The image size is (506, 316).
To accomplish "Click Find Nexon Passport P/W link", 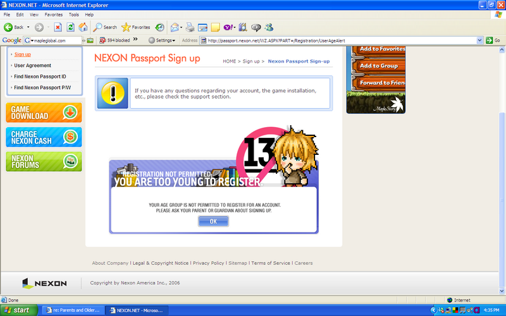I will click(x=42, y=87).
